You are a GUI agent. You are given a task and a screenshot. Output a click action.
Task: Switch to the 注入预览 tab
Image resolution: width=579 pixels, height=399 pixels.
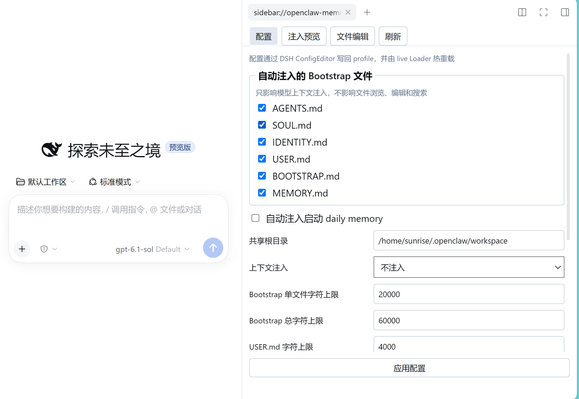pos(304,36)
